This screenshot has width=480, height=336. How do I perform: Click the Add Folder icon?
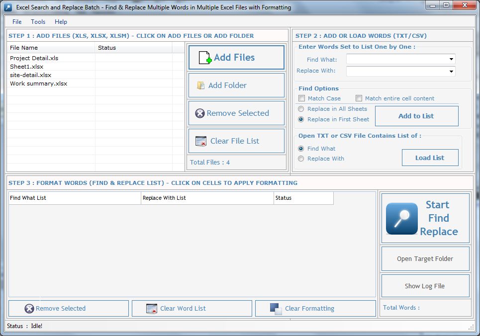pyautogui.click(x=201, y=85)
